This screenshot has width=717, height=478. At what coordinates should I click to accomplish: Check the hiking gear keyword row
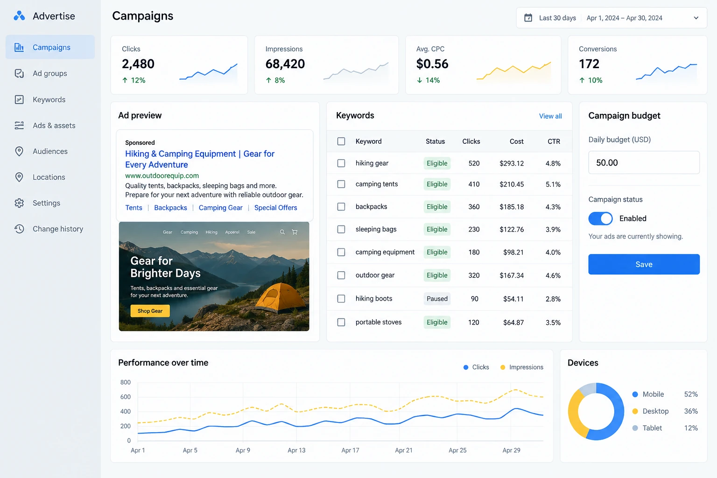pyautogui.click(x=341, y=163)
